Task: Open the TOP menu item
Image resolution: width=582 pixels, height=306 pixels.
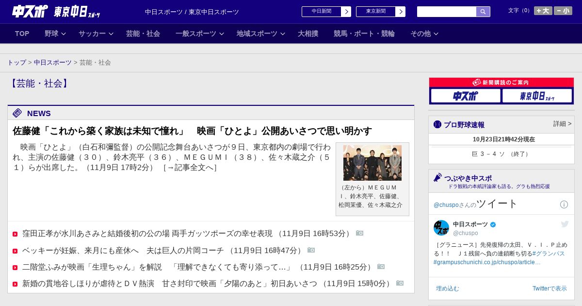Action: click(22, 34)
